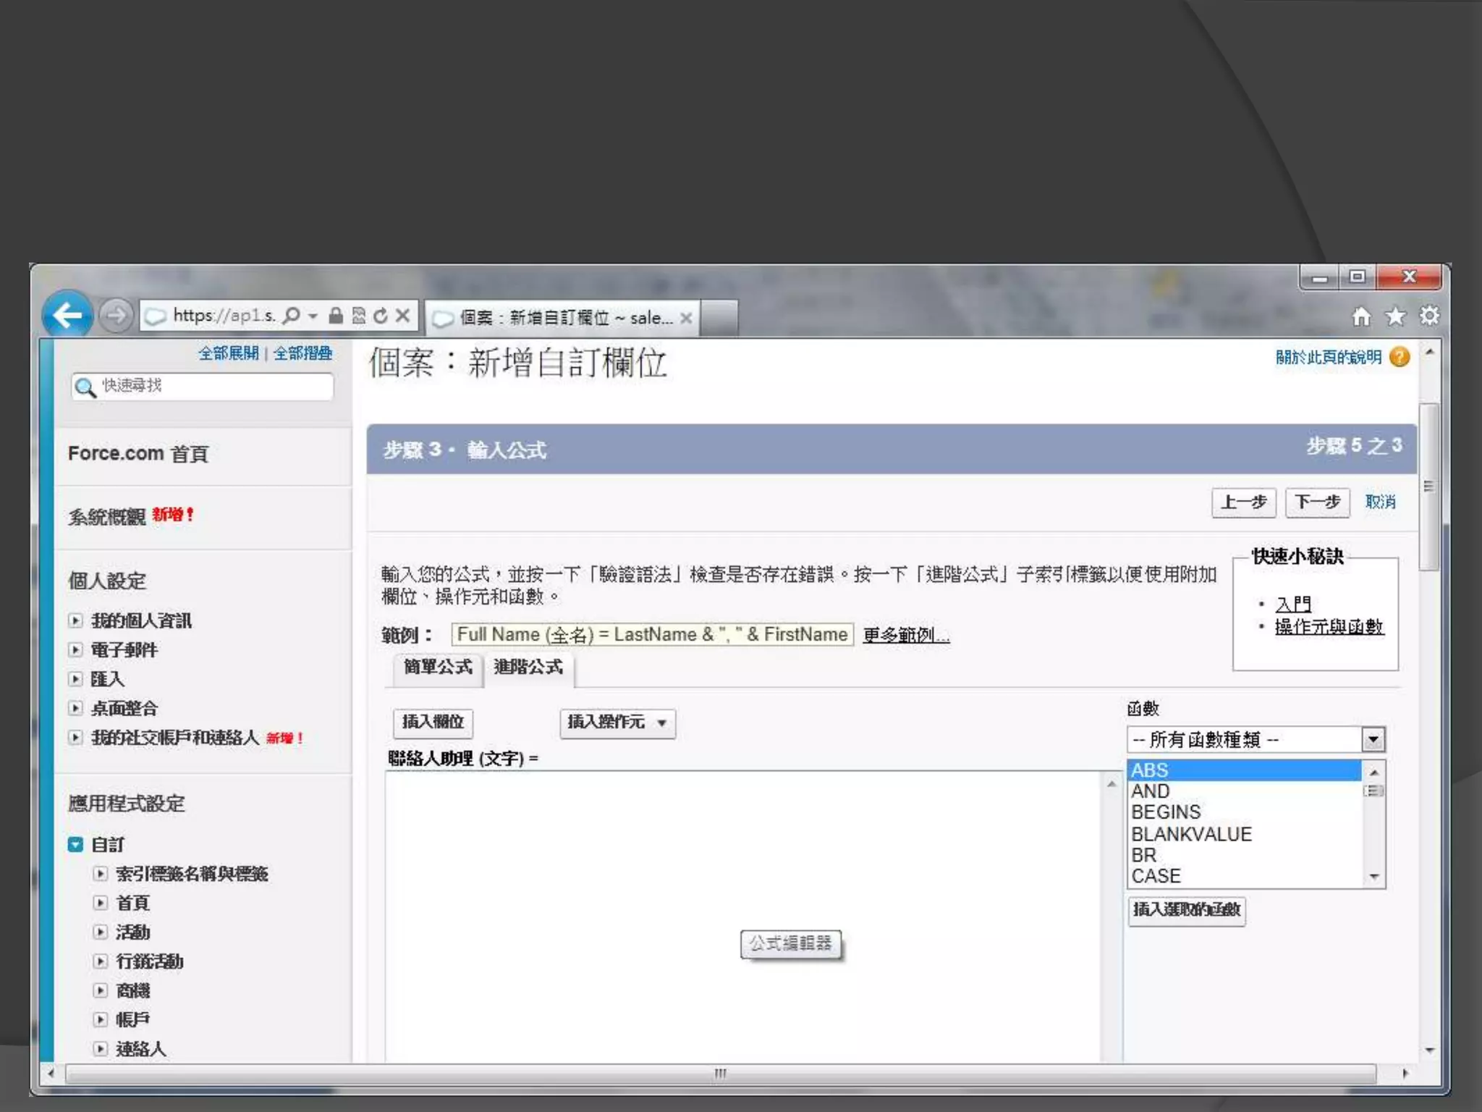Screen dimensions: 1482x1112
Task: Click the orange help question mark icon
Action: [1400, 357]
